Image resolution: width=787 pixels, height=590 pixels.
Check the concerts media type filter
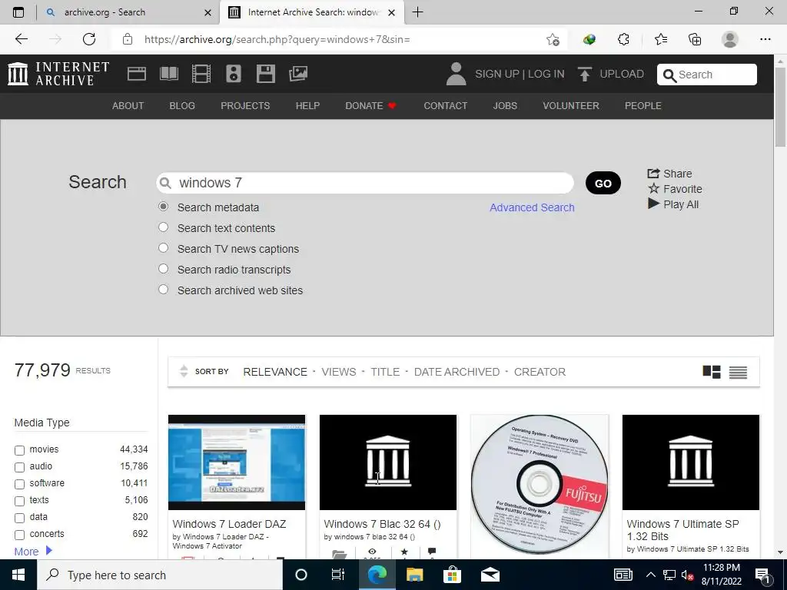(x=19, y=535)
